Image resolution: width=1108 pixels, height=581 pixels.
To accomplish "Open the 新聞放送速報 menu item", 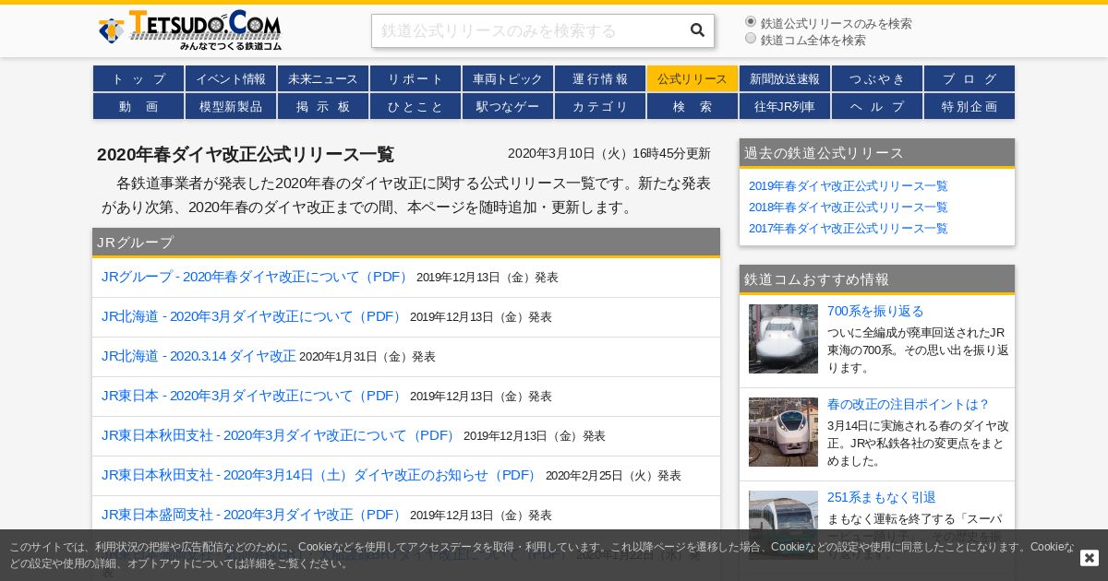I will pos(785,78).
